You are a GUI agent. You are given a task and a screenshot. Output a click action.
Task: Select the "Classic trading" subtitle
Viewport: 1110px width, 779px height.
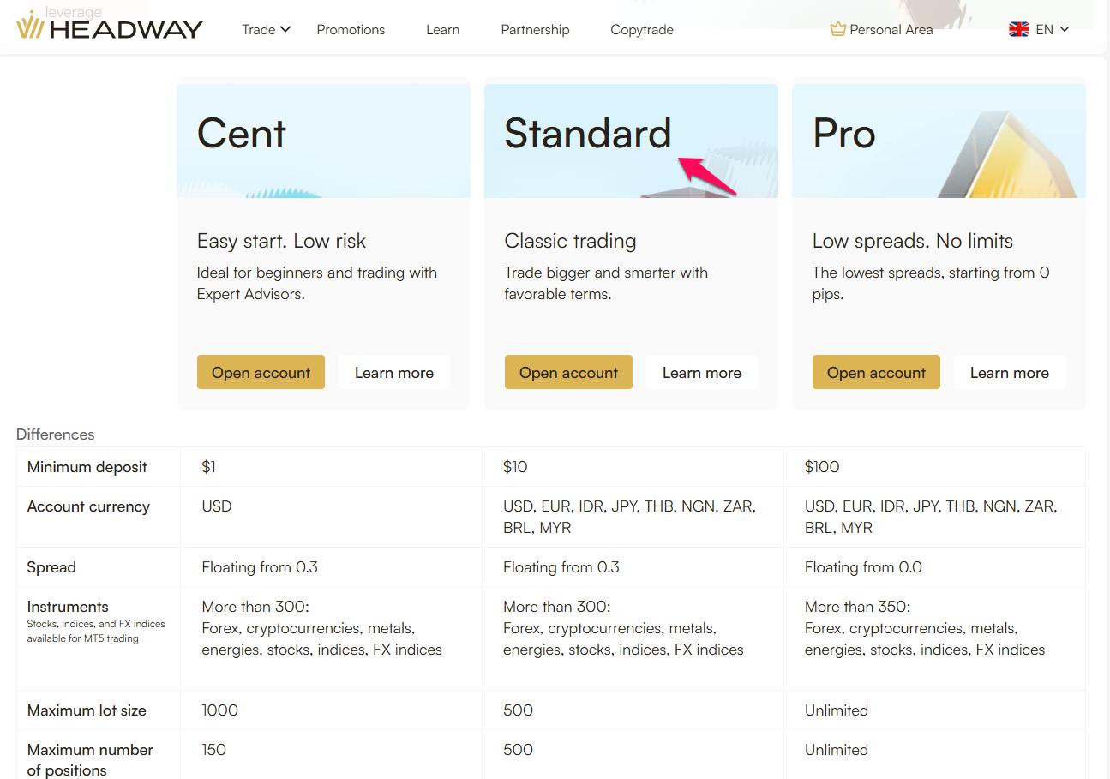point(570,241)
